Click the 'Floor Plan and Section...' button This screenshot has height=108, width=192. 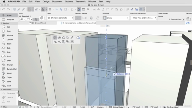click(143, 18)
